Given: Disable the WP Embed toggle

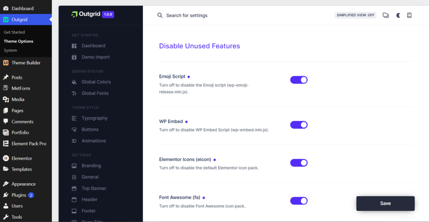Looking at the screenshot, I should pos(299,125).
